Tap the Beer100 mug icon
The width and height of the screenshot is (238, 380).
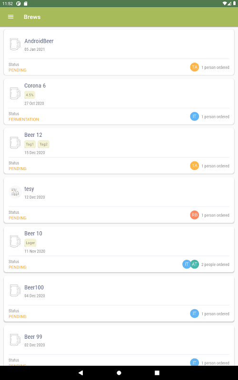click(15, 290)
